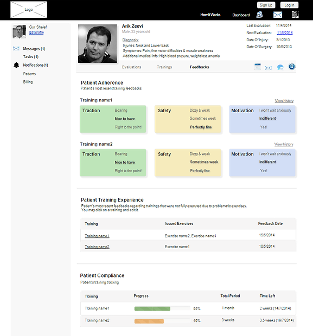Open Training name2 link in experience table
Screen dimensions: 313x336
[97, 247]
